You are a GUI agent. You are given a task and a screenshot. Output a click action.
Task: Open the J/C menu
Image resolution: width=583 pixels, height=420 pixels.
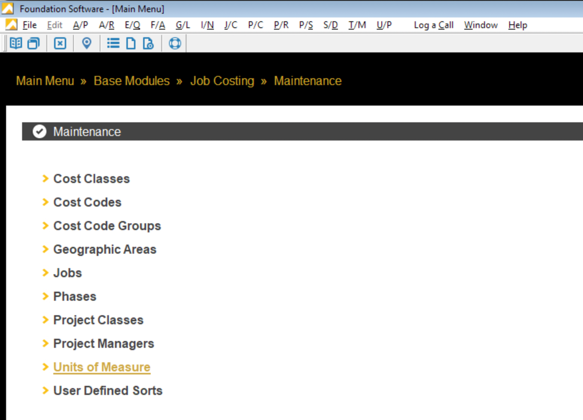[x=231, y=25]
